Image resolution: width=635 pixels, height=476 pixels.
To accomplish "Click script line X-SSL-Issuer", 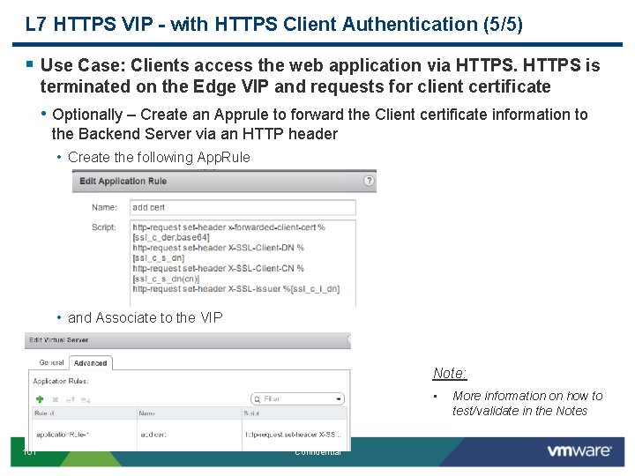I will tap(236, 288).
